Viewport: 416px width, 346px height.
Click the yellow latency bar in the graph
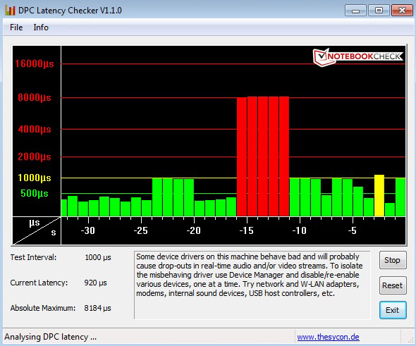379,195
